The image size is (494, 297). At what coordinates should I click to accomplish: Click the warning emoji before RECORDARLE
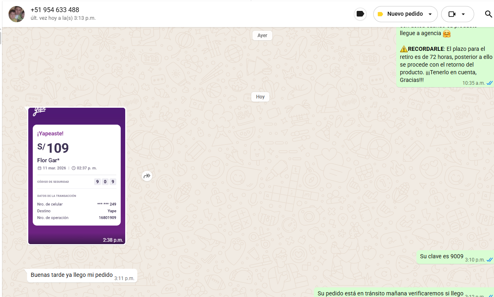coord(404,49)
